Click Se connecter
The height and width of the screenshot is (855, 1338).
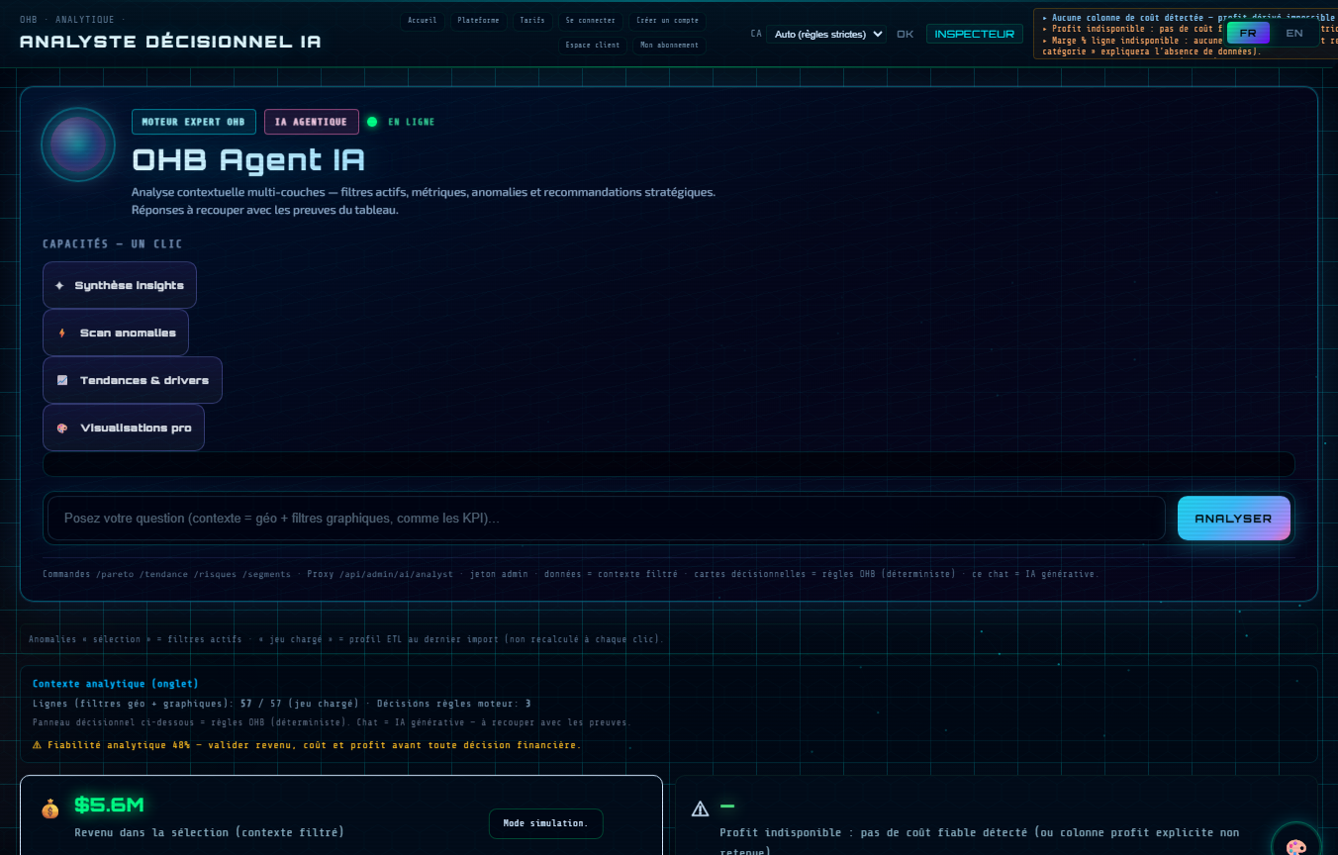point(591,20)
